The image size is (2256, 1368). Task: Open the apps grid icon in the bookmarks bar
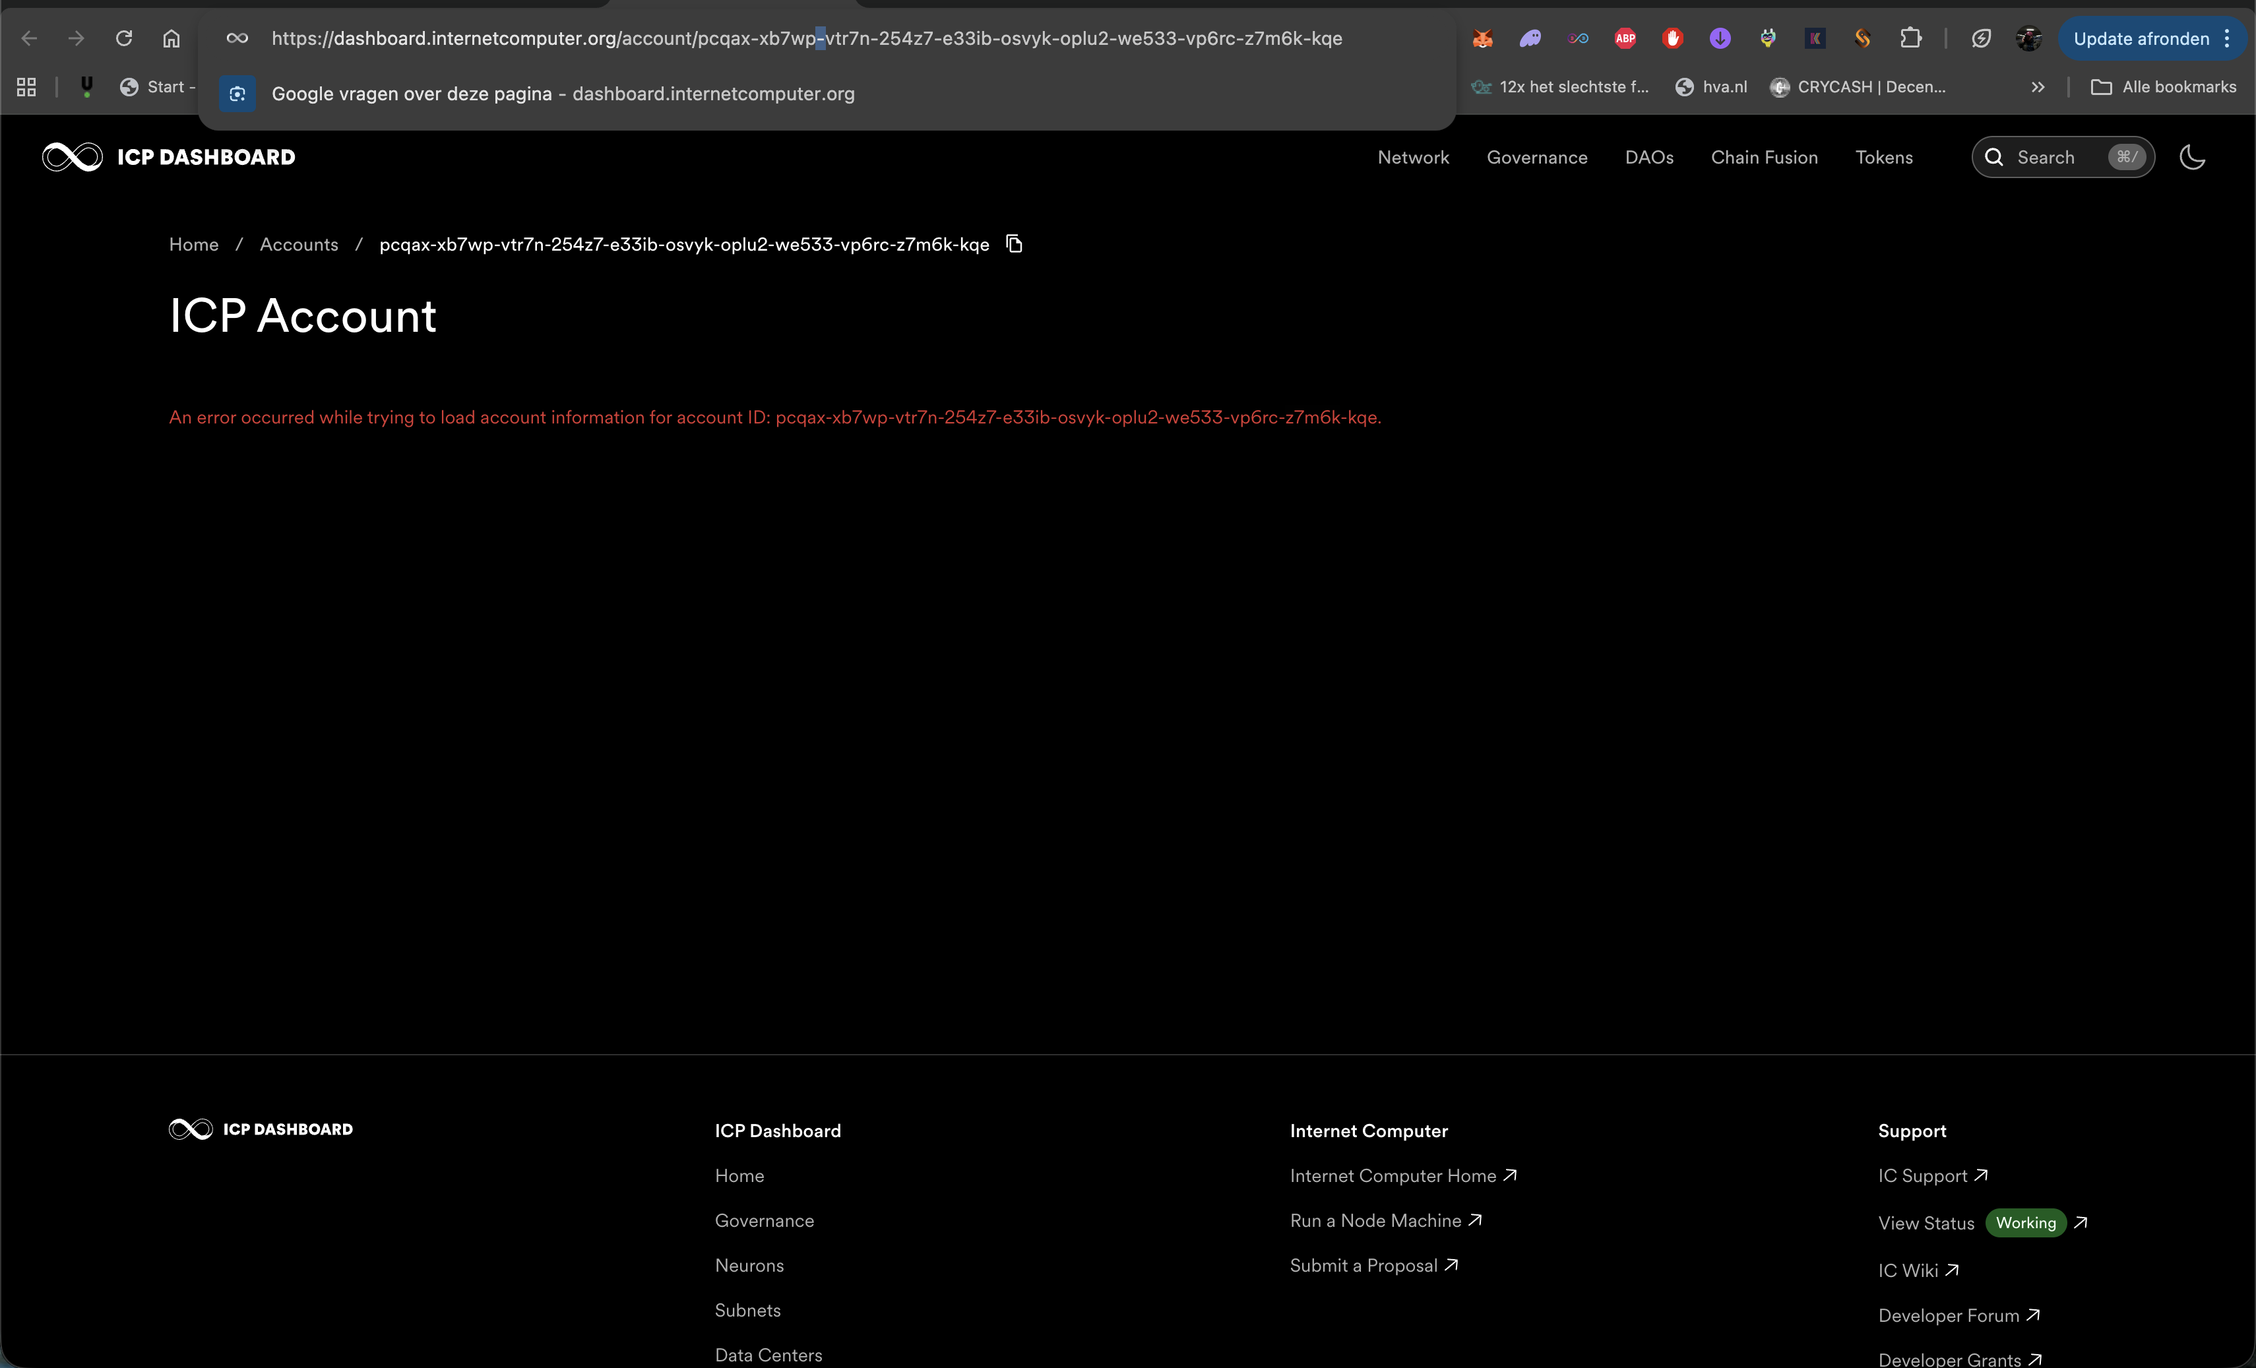(x=26, y=87)
